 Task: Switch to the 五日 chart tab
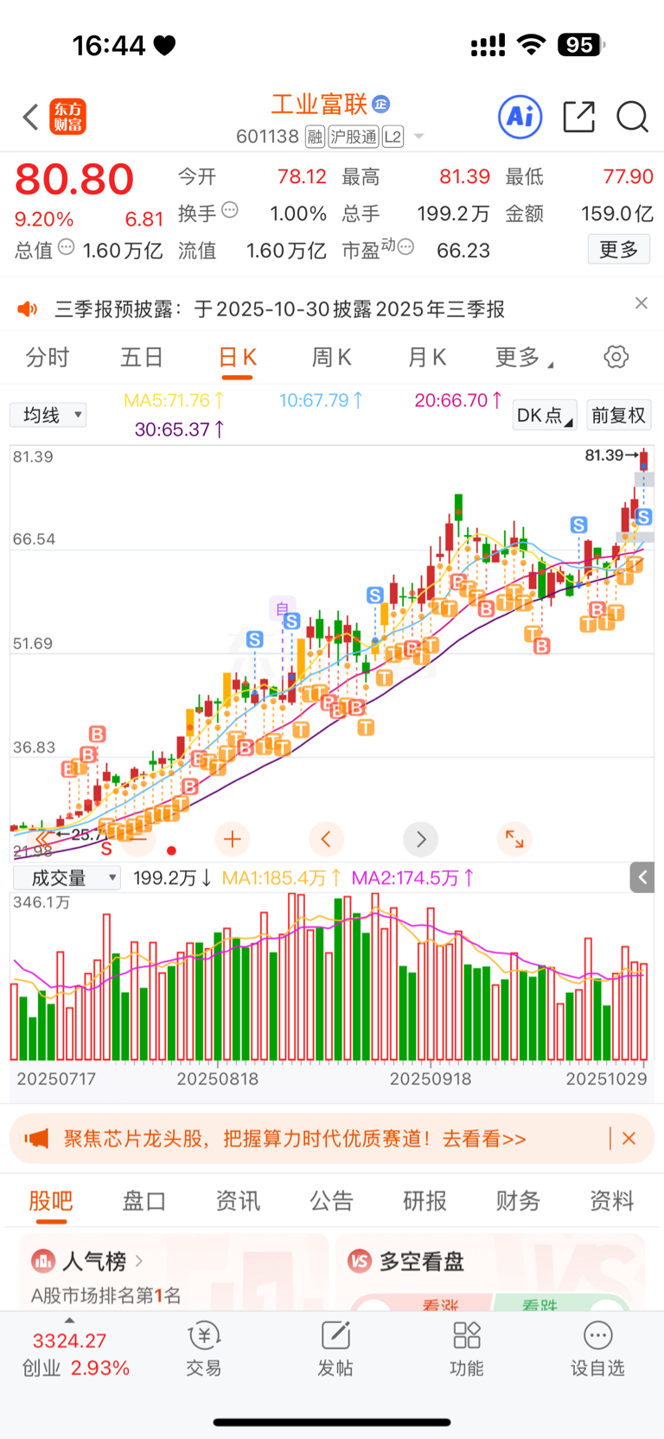[142, 357]
